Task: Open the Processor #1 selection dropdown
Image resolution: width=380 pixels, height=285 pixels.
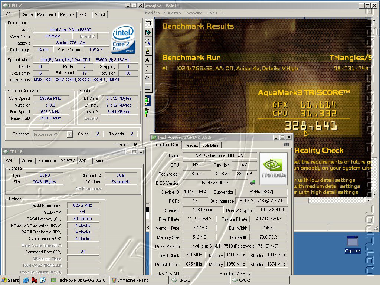Action: [69, 134]
